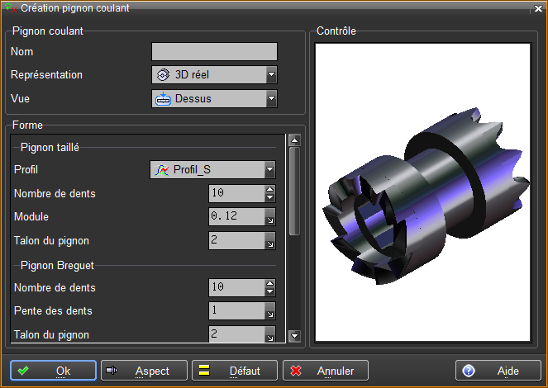Increase Pignon Breguet Nombre de dents
This screenshot has height=388, width=548.
(x=269, y=283)
